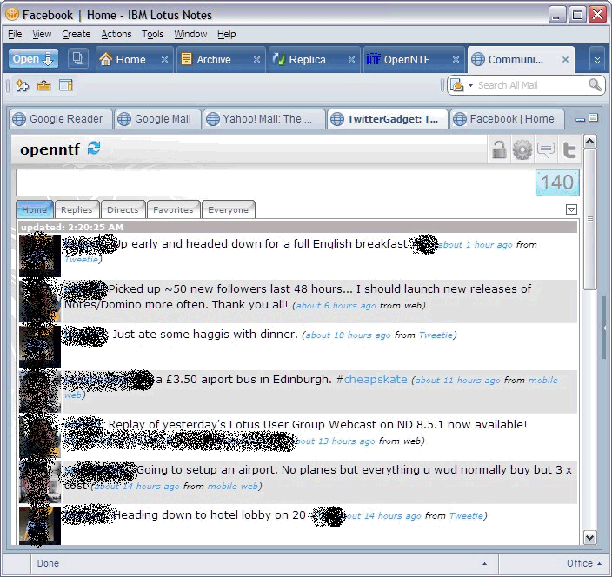Open TwitterGadget settings gear icon
This screenshot has height=577, width=612.
coord(522,149)
